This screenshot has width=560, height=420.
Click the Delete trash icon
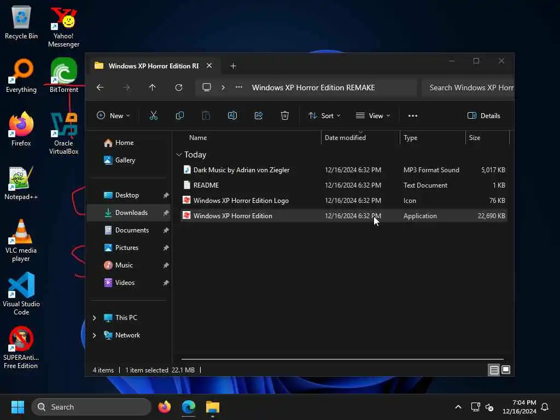(x=284, y=115)
